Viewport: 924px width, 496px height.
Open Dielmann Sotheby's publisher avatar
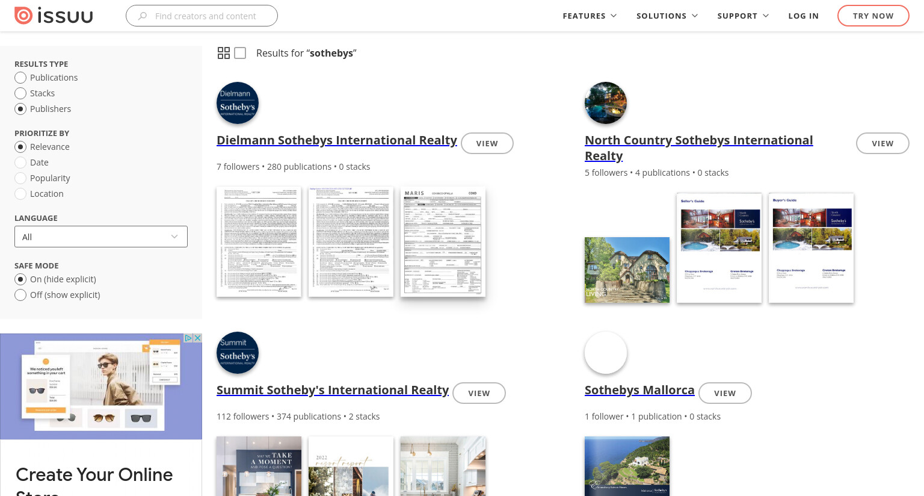click(x=238, y=103)
